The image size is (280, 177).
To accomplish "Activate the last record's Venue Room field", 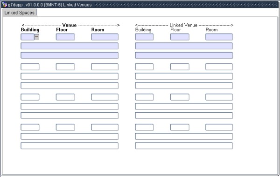I will (x=105, y=128).
